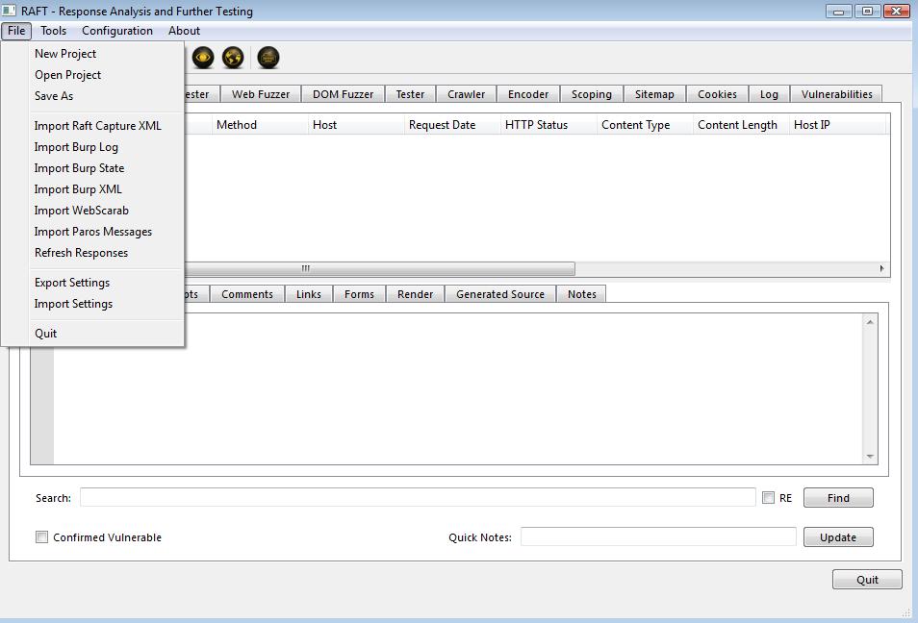Open the About menu
Screen dimensions: 918x623
pos(184,31)
